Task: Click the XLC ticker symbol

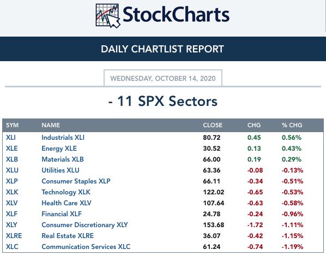Action: 12,247
